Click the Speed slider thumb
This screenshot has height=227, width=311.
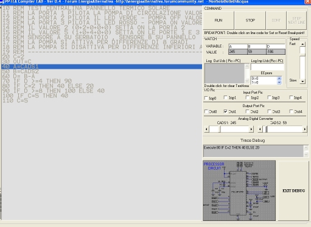pos(302,55)
